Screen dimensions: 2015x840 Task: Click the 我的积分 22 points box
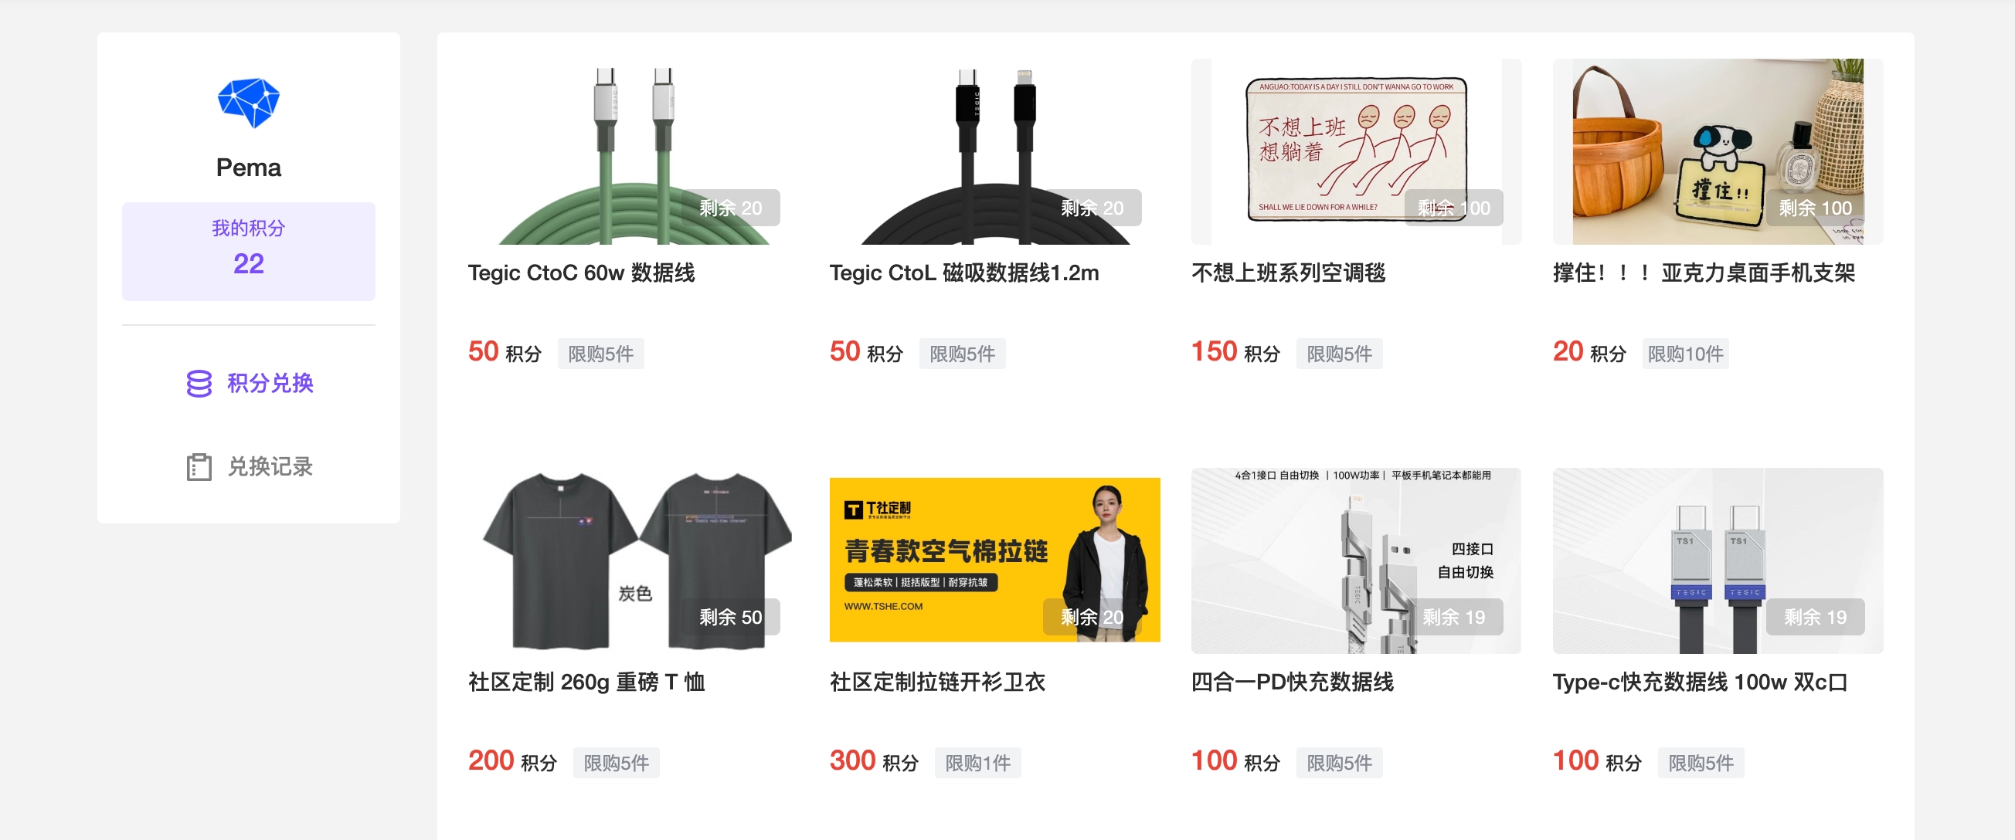[x=248, y=251]
